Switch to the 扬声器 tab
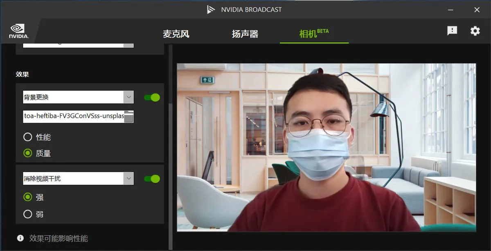 245,34
